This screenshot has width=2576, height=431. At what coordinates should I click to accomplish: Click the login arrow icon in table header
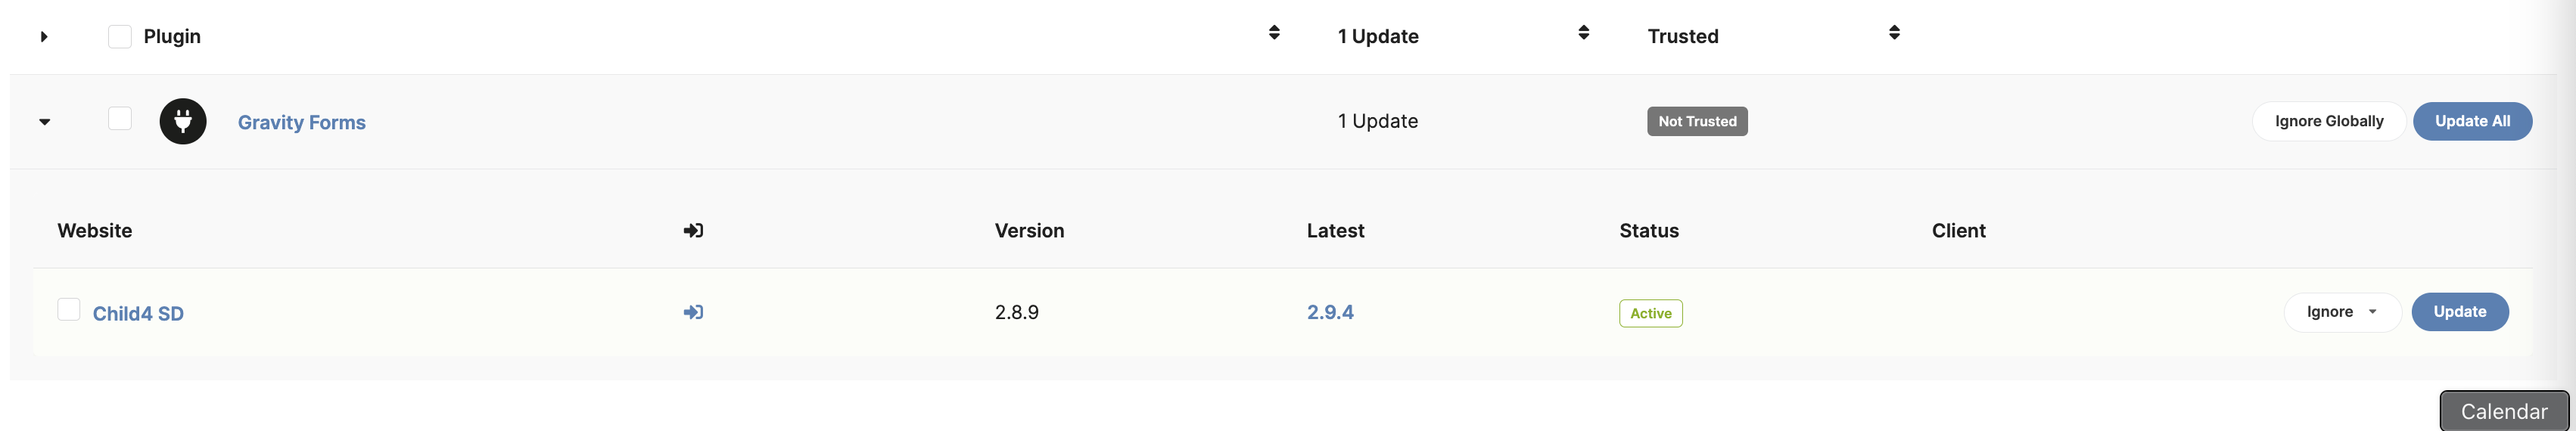point(693,230)
